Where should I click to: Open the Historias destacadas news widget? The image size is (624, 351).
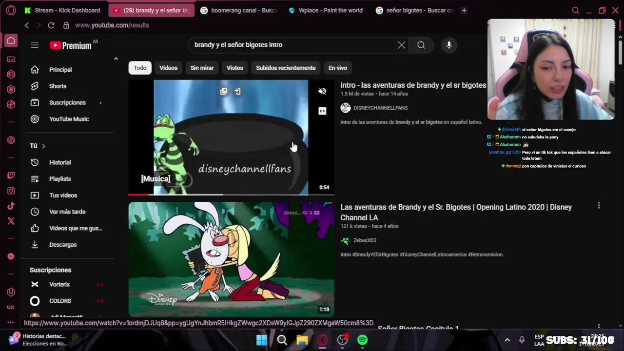(39, 340)
